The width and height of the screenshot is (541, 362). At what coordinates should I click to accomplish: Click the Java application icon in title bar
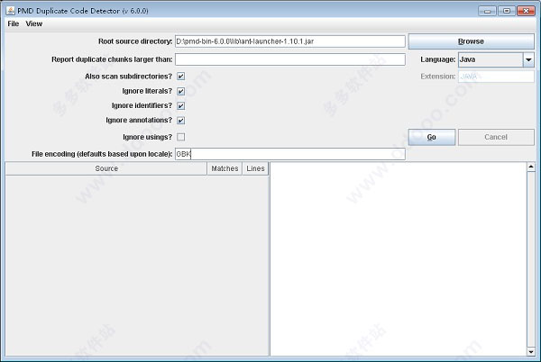pyautogui.click(x=10, y=11)
